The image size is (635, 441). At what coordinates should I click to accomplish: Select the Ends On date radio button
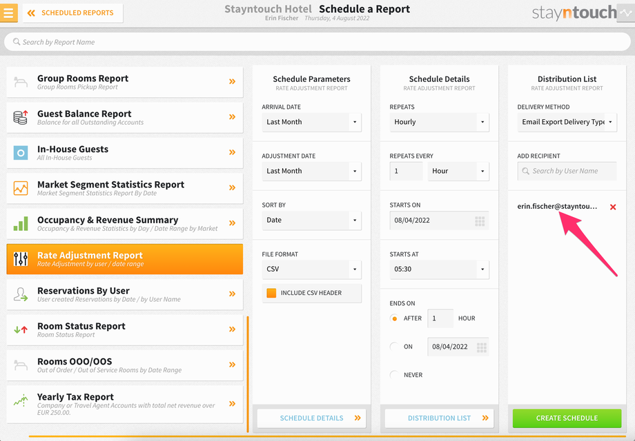394,347
